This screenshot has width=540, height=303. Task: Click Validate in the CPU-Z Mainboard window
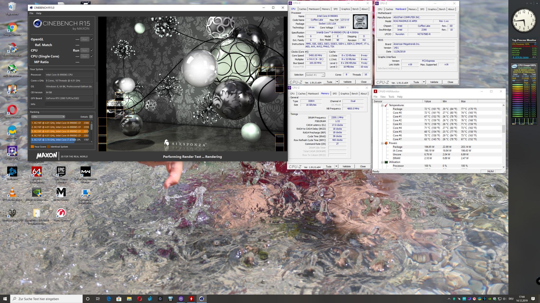click(434, 82)
